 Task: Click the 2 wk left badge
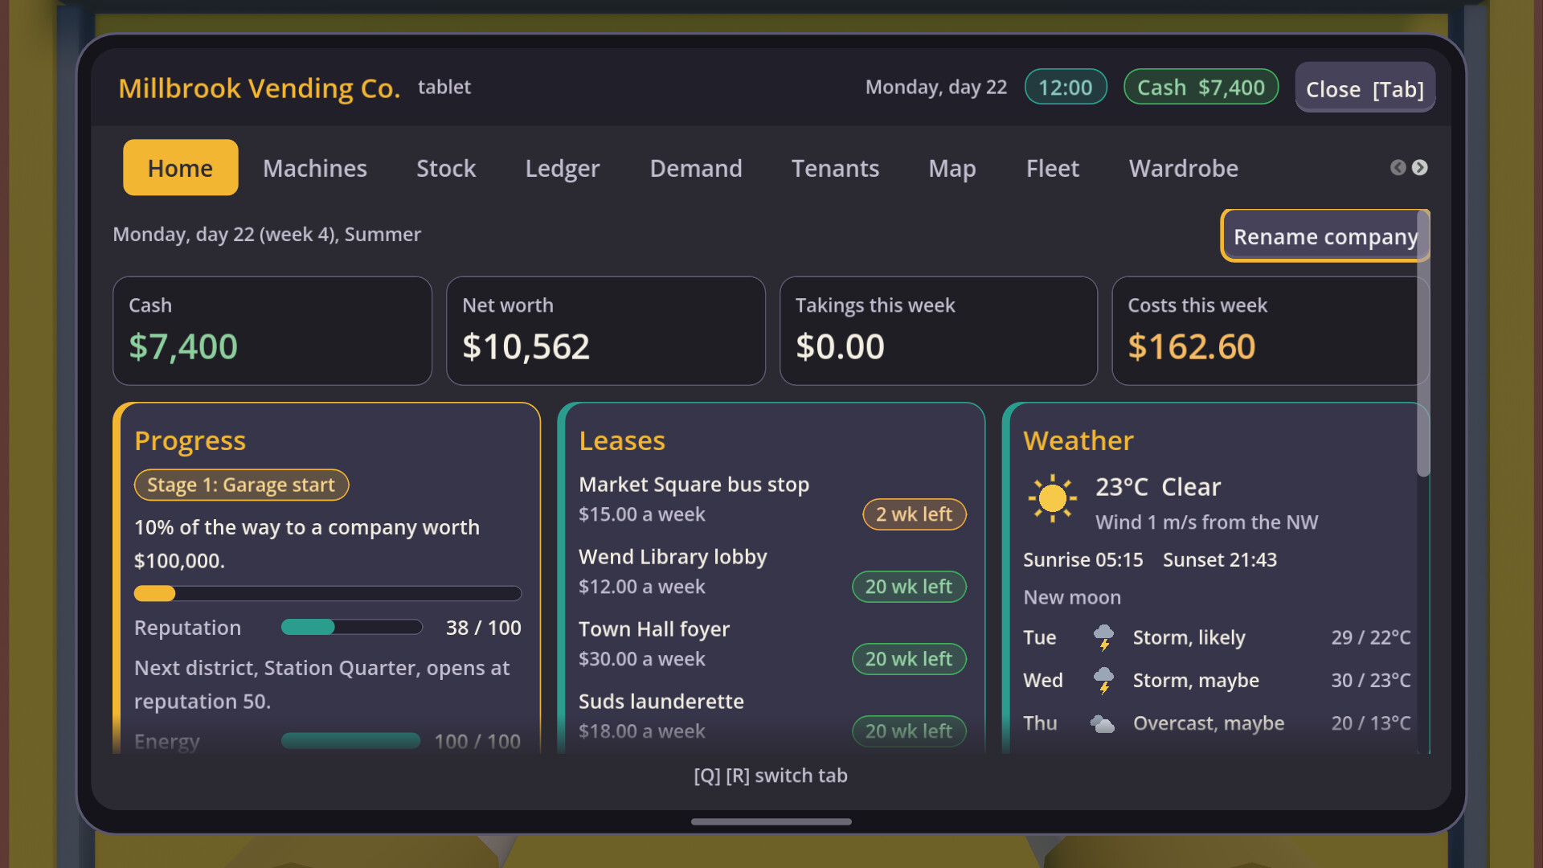click(915, 514)
